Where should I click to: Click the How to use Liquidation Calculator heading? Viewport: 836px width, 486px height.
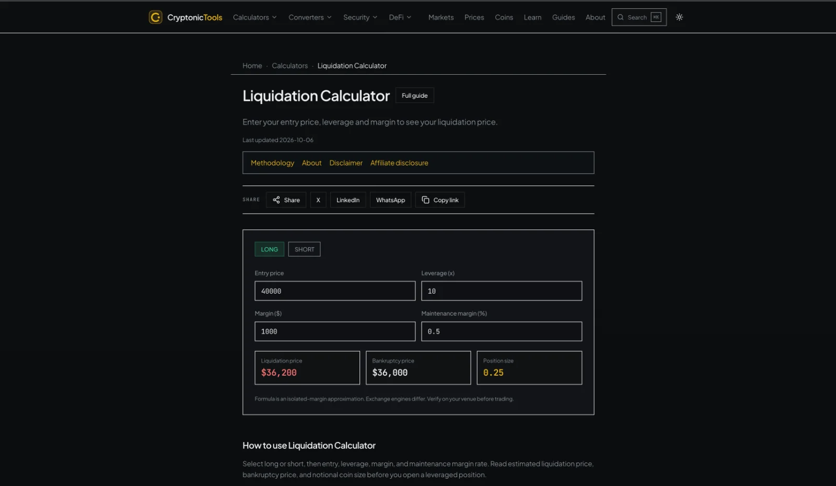309,446
